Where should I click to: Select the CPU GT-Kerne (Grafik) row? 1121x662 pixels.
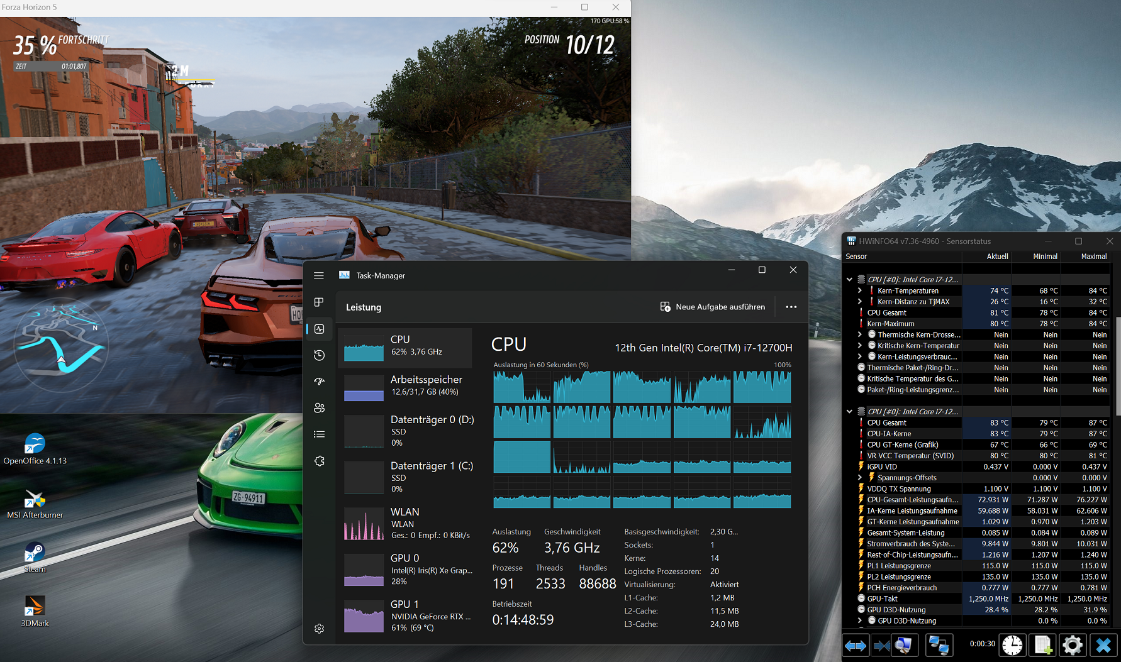tap(977, 444)
